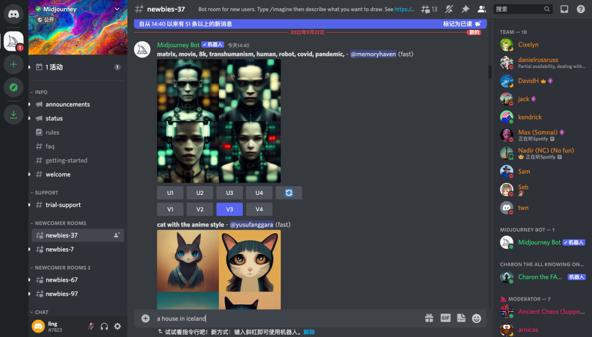Screen dimensions: 592x337
Task: Open the gift Nitro icon
Action: [x=429, y=318]
